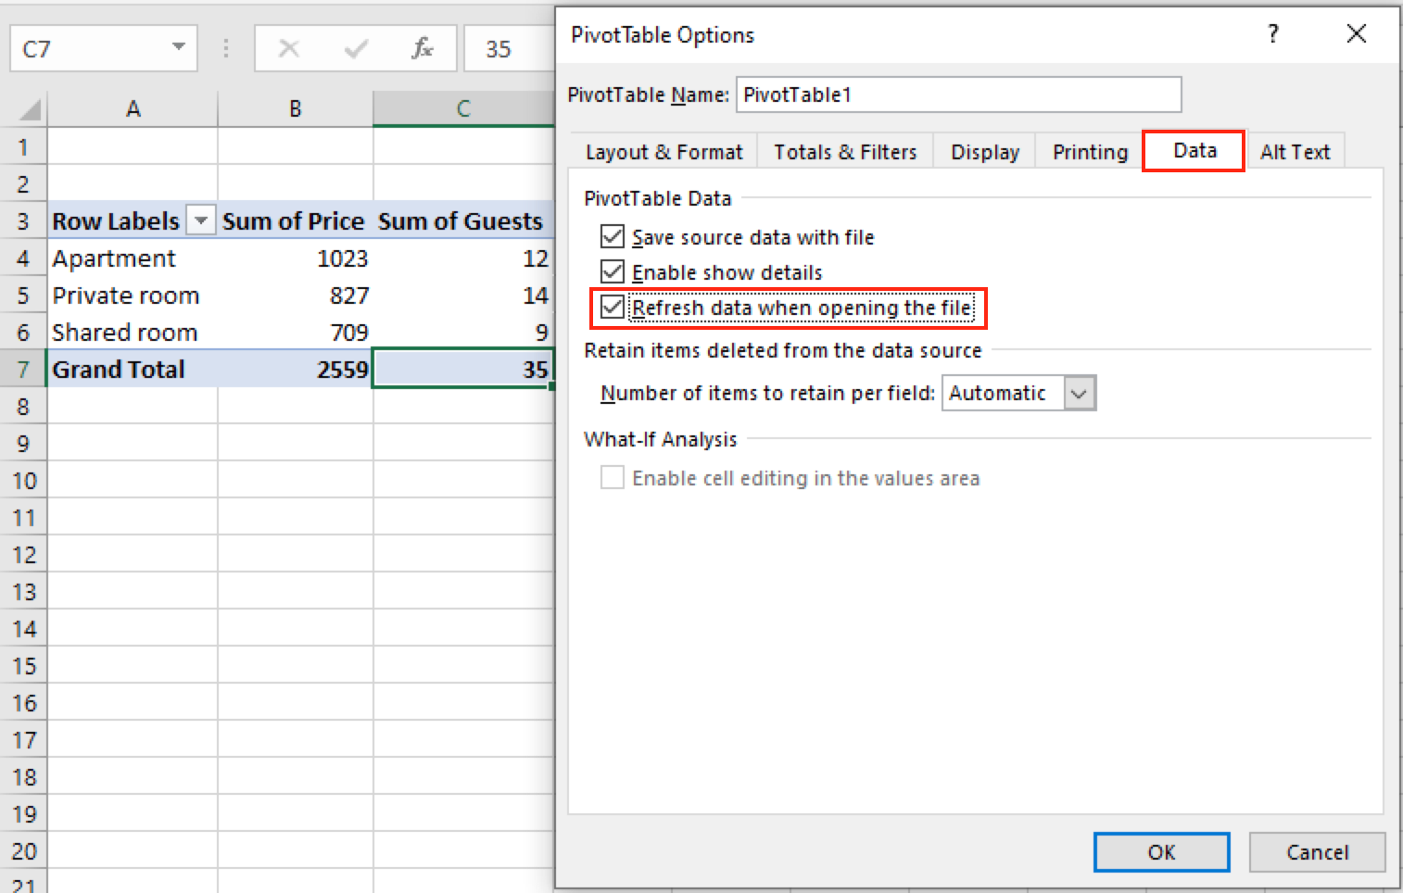Click inside the PivotTable Name field
The width and height of the screenshot is (1403, 893).
tap(958, 94)
